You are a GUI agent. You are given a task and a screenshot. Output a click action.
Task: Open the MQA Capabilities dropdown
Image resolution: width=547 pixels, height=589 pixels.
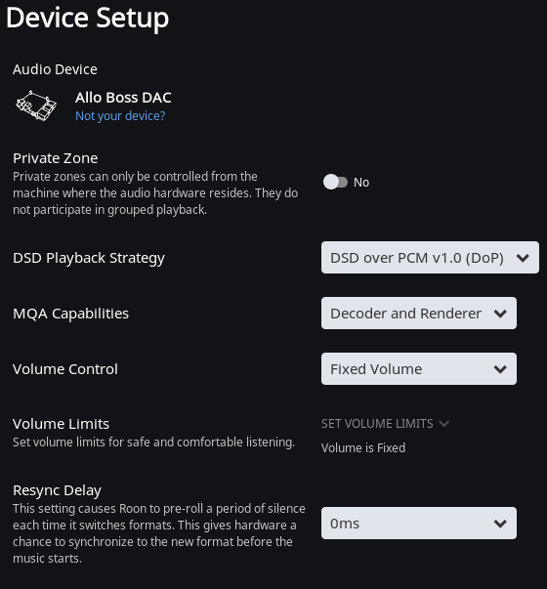(x=418, y=314)
